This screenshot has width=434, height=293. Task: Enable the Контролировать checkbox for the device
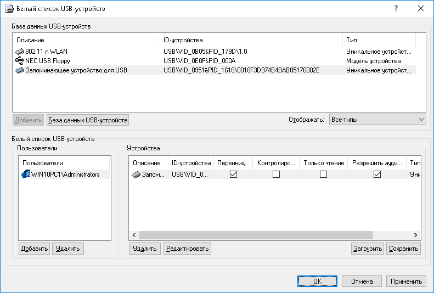pos(276,174)
